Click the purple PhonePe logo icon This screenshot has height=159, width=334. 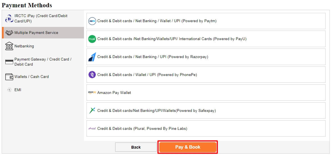pos(92,75)
